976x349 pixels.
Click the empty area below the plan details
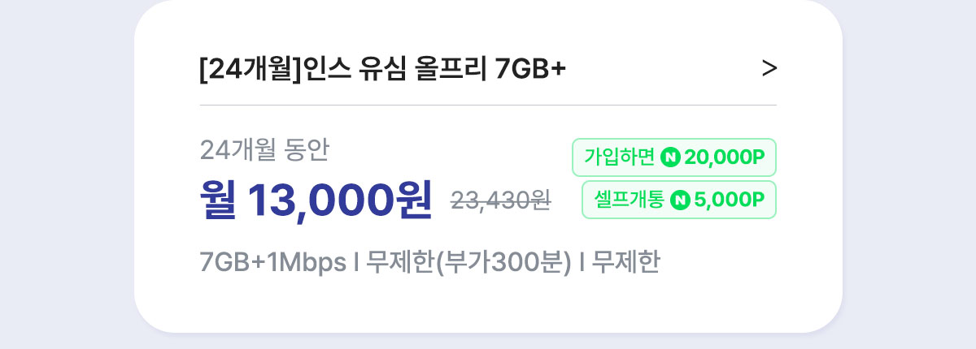(x=488, y=307)
